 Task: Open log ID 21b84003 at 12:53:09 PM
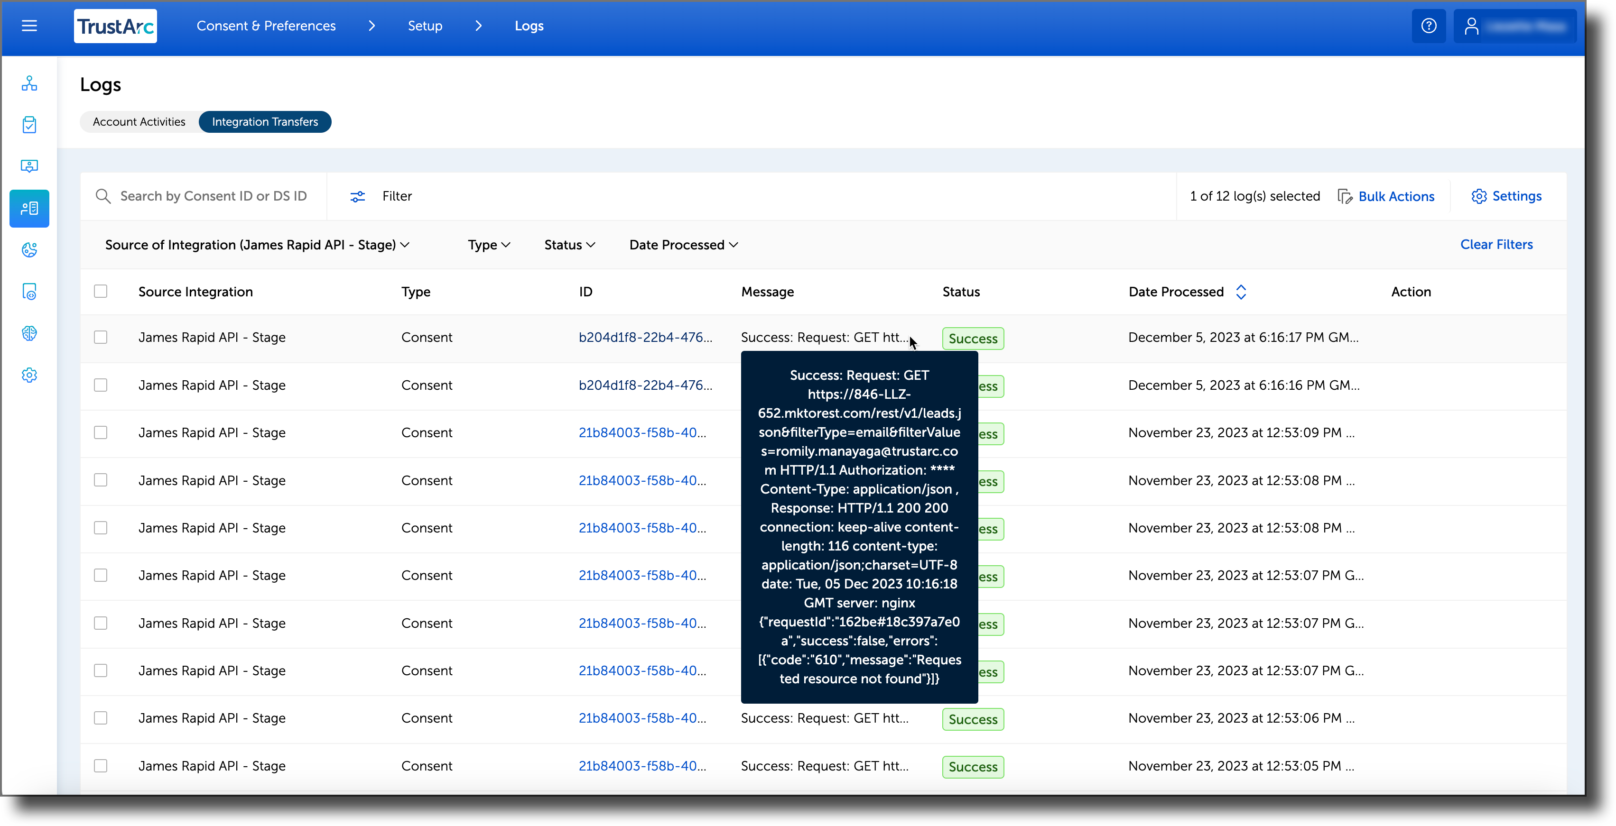[x=642, y=433]
